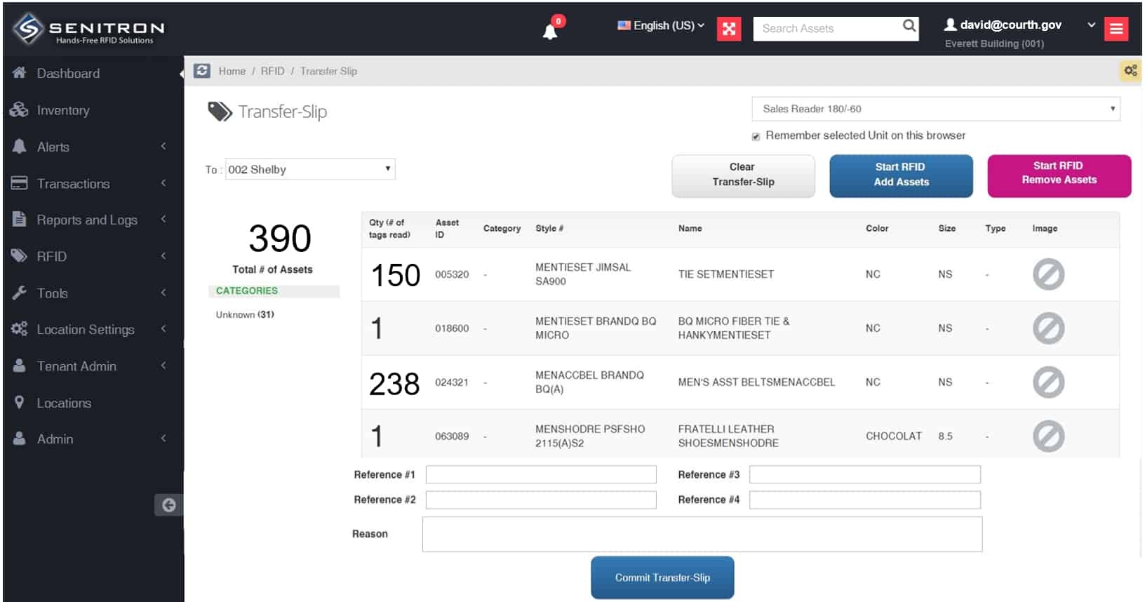
Task: Expand the Reports and Logs menu
Action: (87, 220)
